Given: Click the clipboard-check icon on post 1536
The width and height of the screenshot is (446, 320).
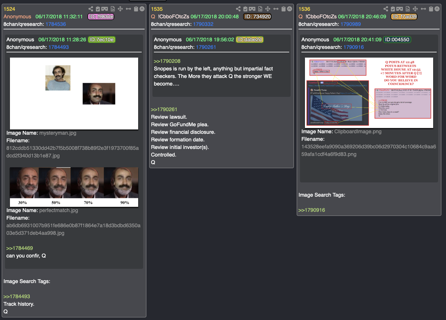Looking at the screenshot, I should [x=393, y=9].
